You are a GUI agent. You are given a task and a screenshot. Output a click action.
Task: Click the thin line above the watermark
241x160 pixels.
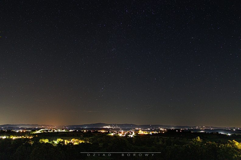(120, 152)
